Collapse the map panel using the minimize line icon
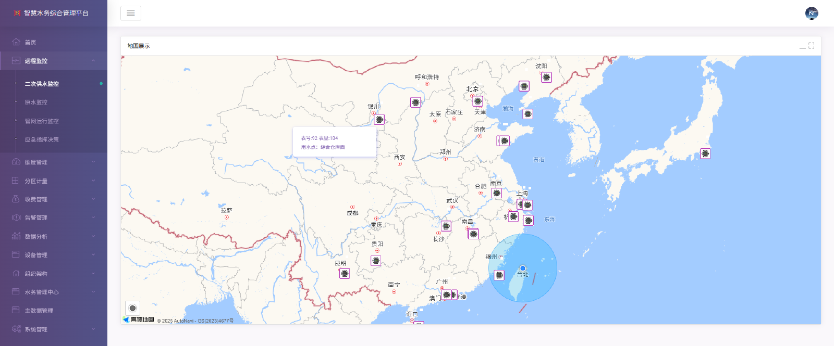 click(x=803, y=46)
